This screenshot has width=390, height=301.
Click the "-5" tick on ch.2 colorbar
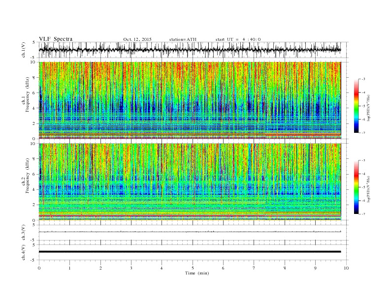coord(363,187)
